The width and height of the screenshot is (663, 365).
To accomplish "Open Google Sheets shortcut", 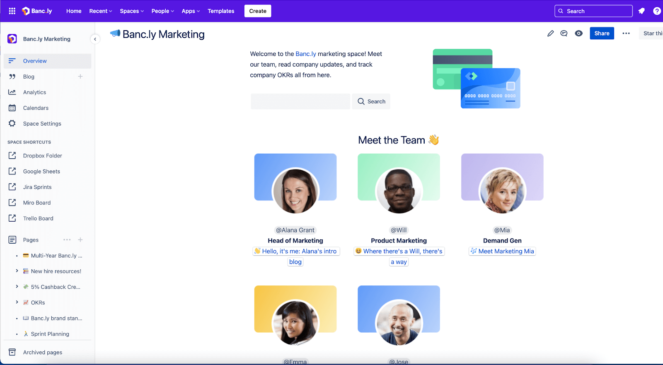I will click(41, 172).
